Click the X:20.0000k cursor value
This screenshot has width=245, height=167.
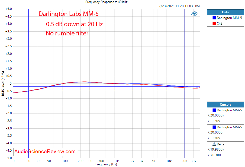(x=216, y=115)
